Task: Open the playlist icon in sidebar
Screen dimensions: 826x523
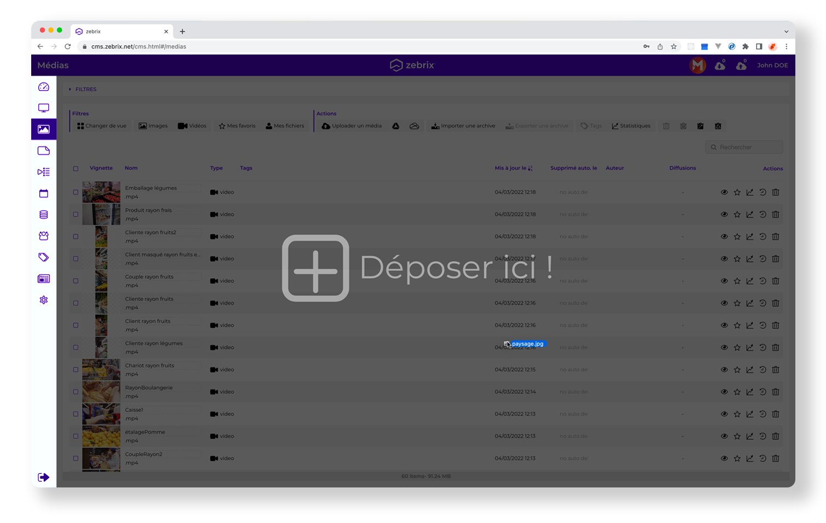Action: 44,172
